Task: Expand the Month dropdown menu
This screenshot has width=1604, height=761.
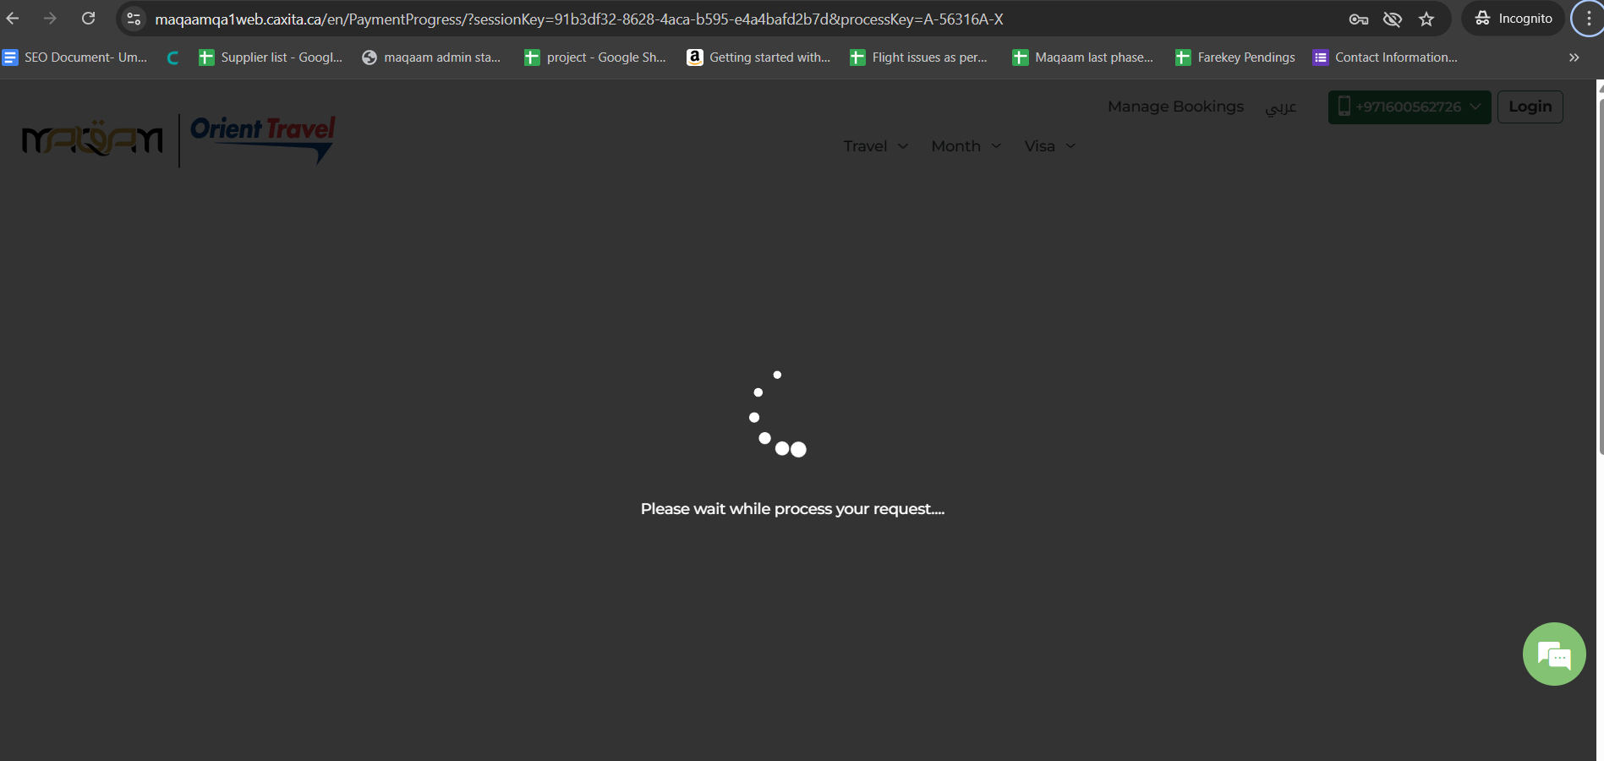Action: (966, 146)
